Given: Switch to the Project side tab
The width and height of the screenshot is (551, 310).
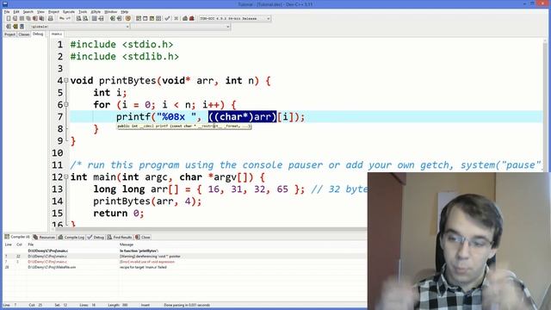Looking at the screenshot, I should [x=9, y=34].
